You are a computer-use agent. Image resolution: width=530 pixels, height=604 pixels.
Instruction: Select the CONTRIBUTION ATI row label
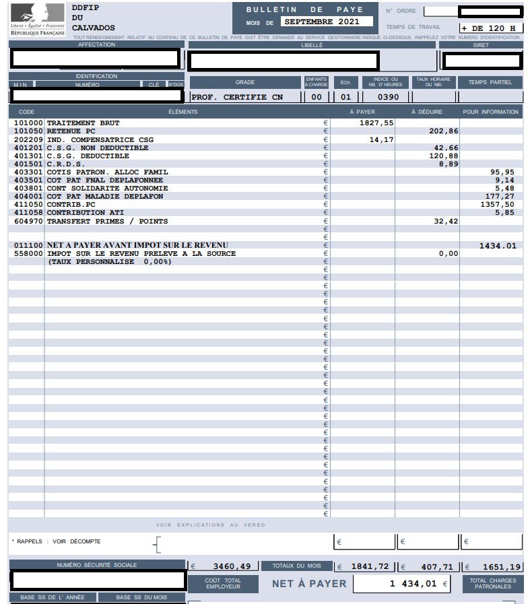tap(86, 212)
